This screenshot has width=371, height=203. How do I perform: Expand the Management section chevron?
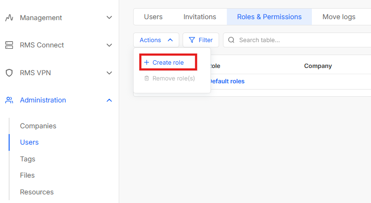109,18
